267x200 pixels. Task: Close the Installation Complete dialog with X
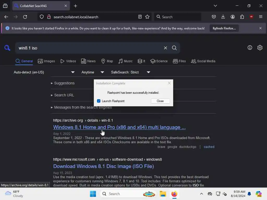[169, 83]
